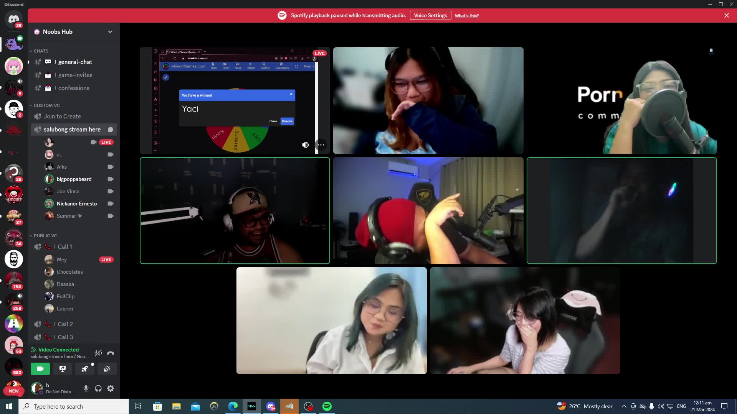Screen dimensions: 737x414
Task: Join the Call 1 voice channel
Action: [74, 247]
